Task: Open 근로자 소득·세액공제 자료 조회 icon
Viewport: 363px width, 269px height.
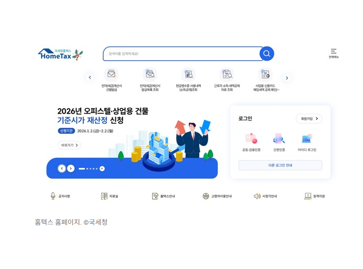Action: pyautogui.click(x=227, y=74)
